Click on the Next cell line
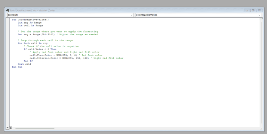The width and height of the screenshot is (267, 134). point(24,64)
